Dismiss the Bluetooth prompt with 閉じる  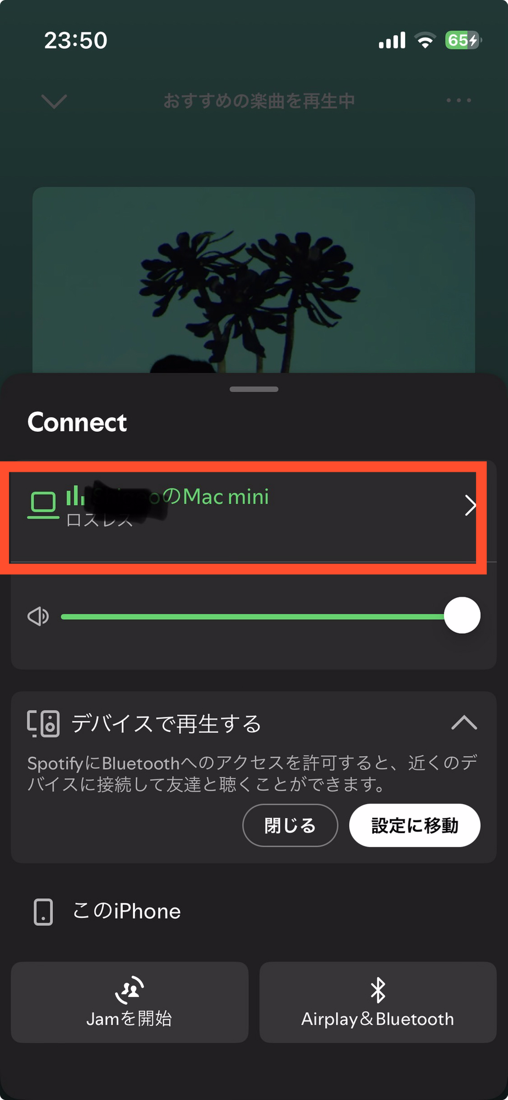pos(290,826)
